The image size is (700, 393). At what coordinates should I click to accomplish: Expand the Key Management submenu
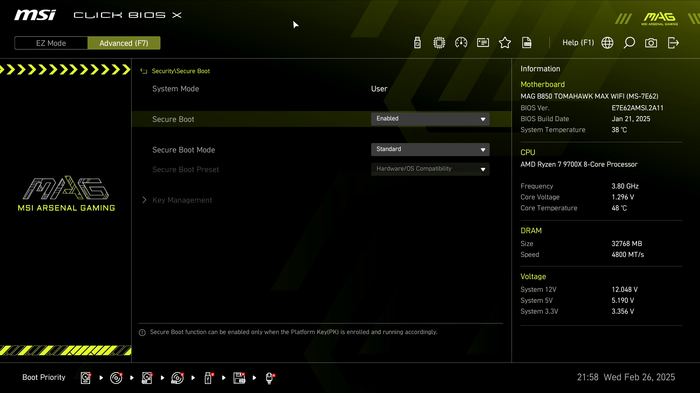click(x=182, y=200)
